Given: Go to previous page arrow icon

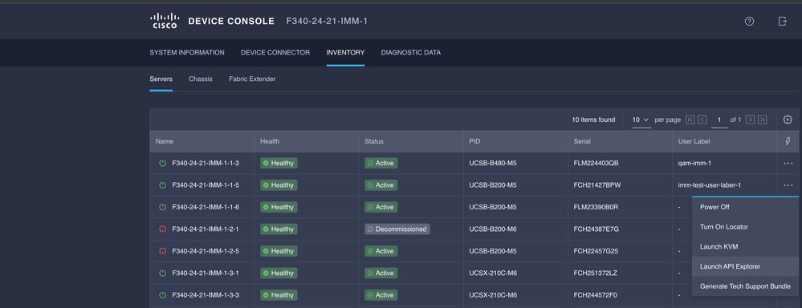Looking at the screenshot, I should pyautogui.click(x=702, y=120).
